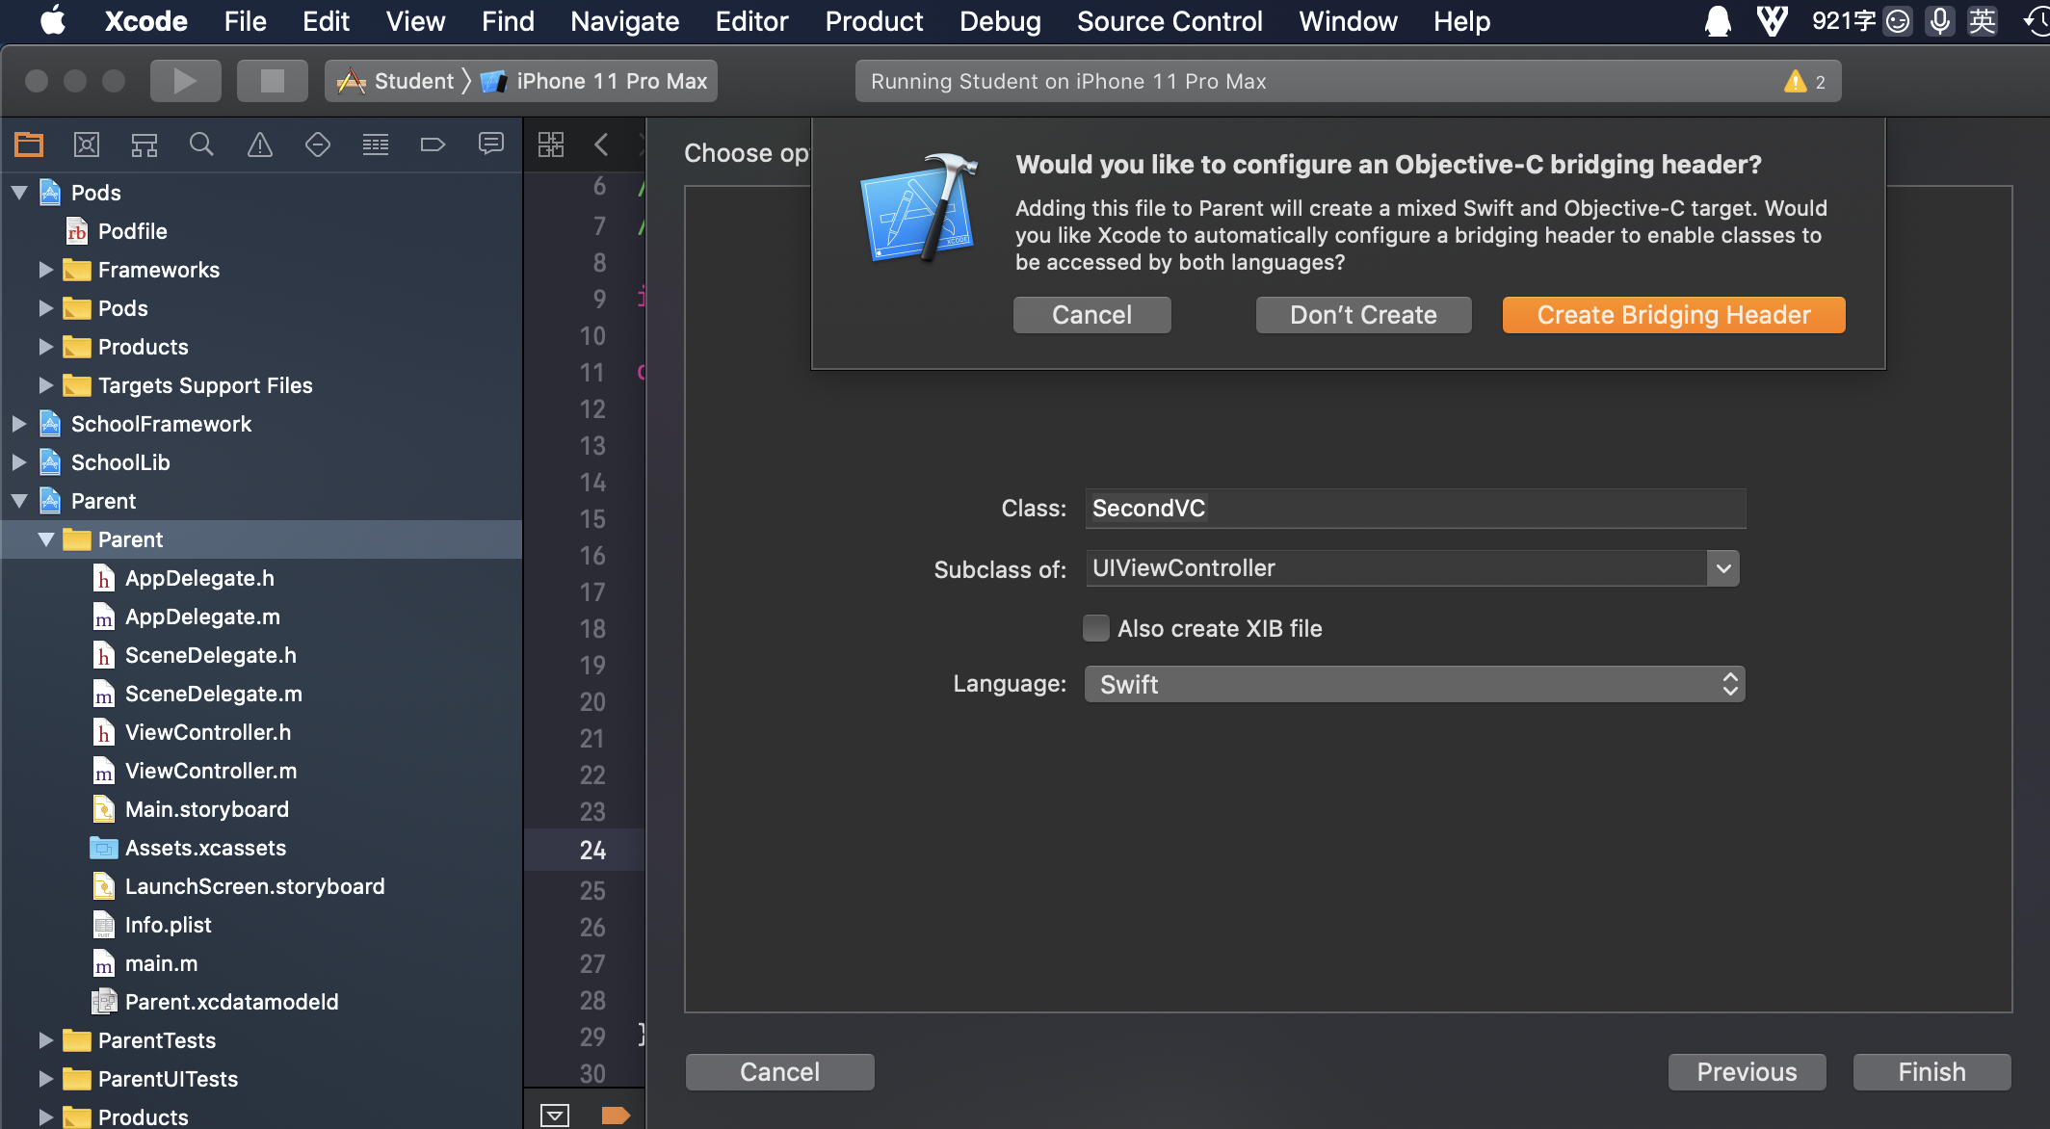Screen dimensions: 2050x1129
Task: Open the Product menu
Action: pyautogui.click(x=874, y=21)
